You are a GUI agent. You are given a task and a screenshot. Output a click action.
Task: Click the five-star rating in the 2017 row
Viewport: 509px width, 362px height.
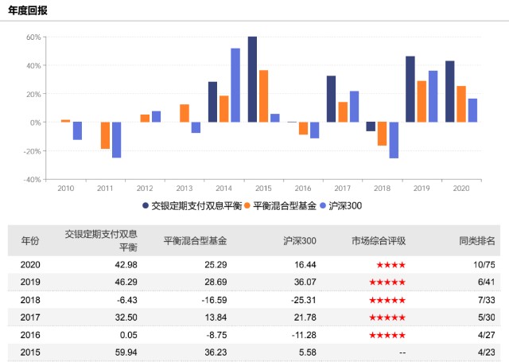click(x=390, y=317)
